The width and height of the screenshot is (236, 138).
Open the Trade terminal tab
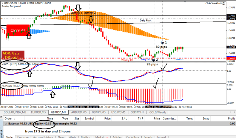(9, 137)
